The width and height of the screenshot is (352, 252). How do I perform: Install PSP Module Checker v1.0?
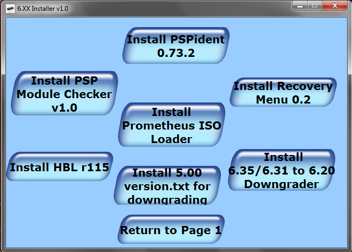tap(64, 93)
